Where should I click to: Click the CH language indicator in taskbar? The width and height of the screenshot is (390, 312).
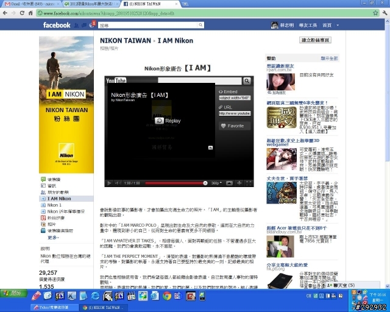coord(309,296)
